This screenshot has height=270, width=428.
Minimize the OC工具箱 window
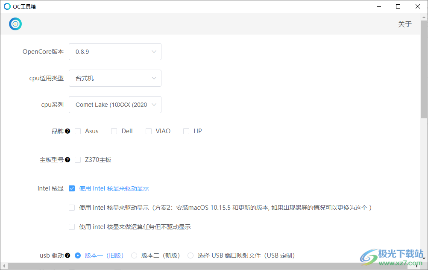point(379,6)
